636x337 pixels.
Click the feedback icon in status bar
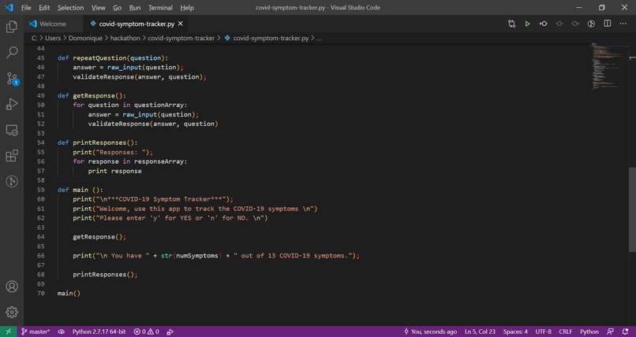[610, 331]
